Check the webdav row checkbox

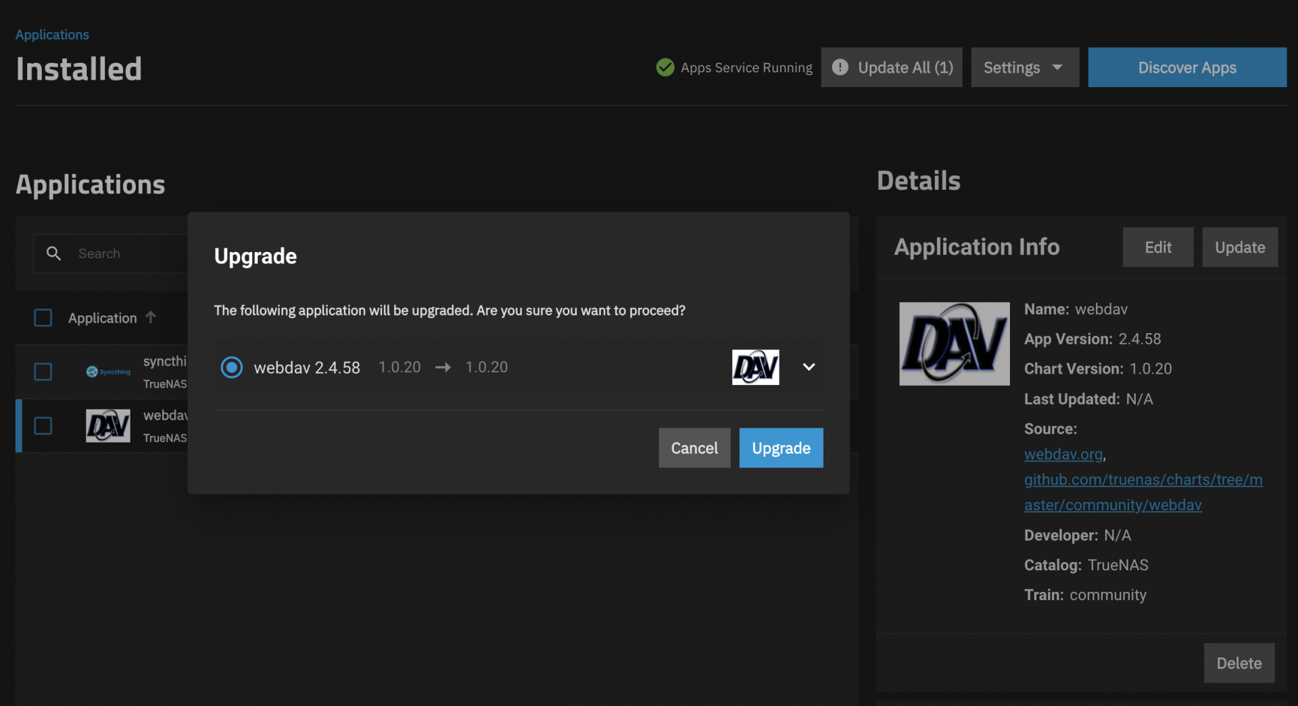click(x=43, y=426)
